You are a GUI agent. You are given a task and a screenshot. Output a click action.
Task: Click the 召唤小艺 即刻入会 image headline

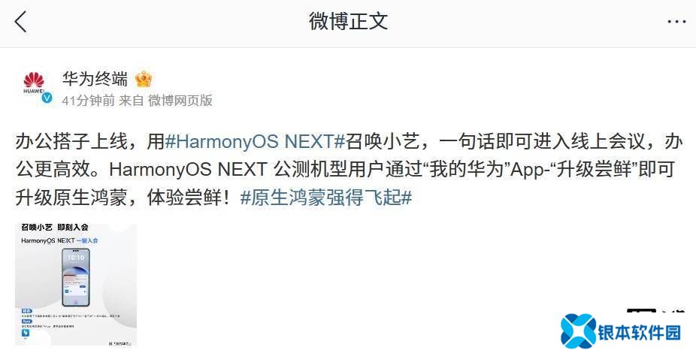pos(55,227)
